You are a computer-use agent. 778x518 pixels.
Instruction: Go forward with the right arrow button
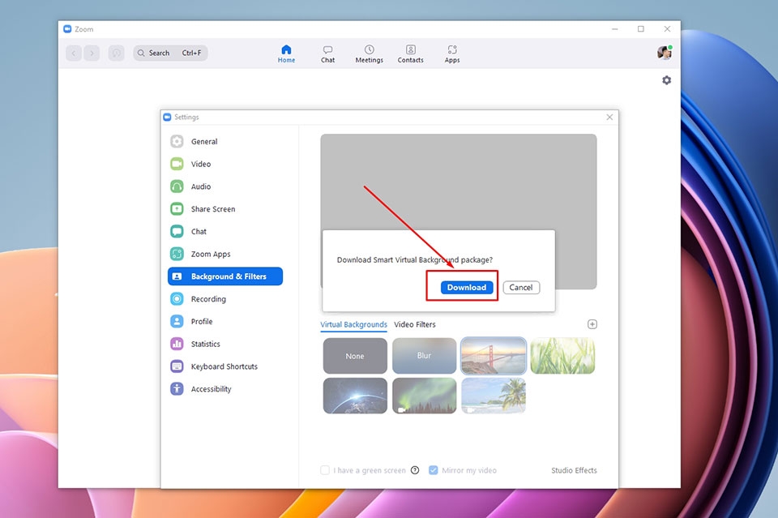click(92, 53)
